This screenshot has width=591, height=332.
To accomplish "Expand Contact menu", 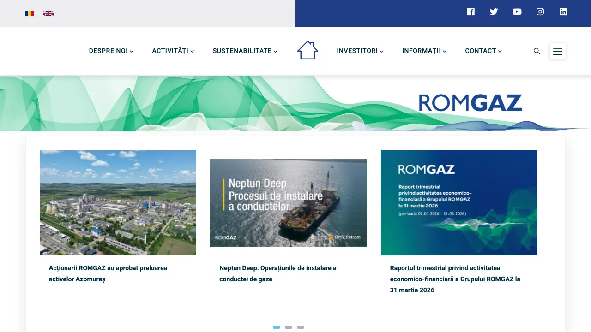I will pyautogui.click(x=483, y=51).
